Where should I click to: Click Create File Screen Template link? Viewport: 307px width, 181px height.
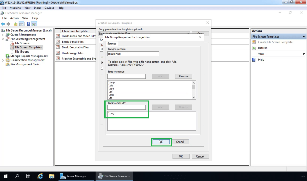point(276,42)
